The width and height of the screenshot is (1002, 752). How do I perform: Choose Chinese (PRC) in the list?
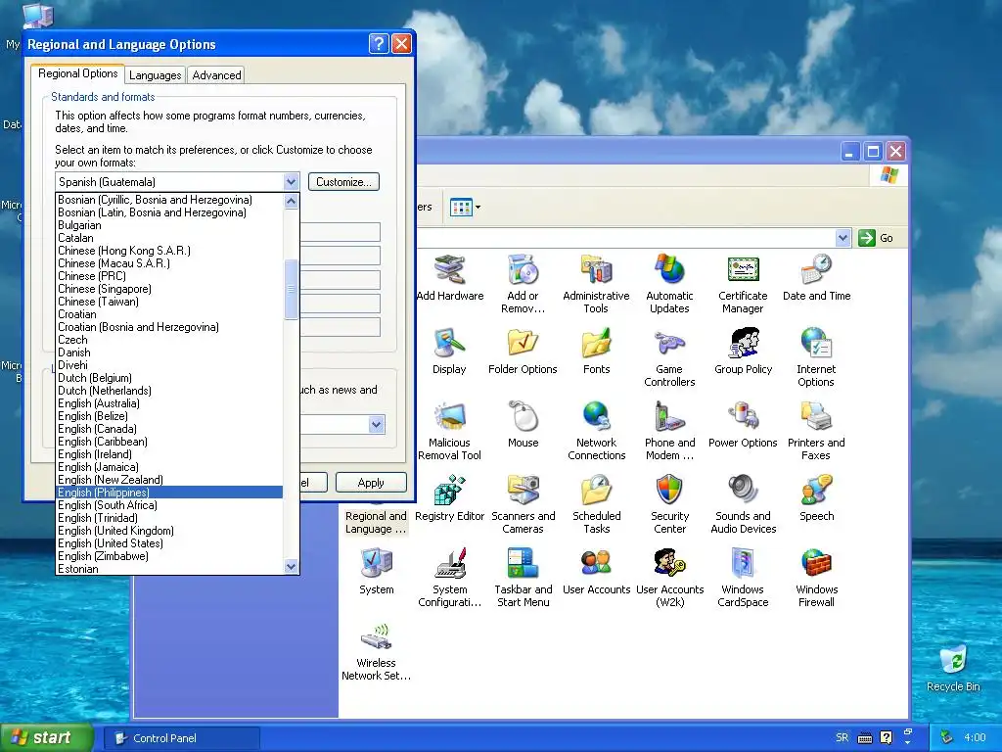point(169,276)
